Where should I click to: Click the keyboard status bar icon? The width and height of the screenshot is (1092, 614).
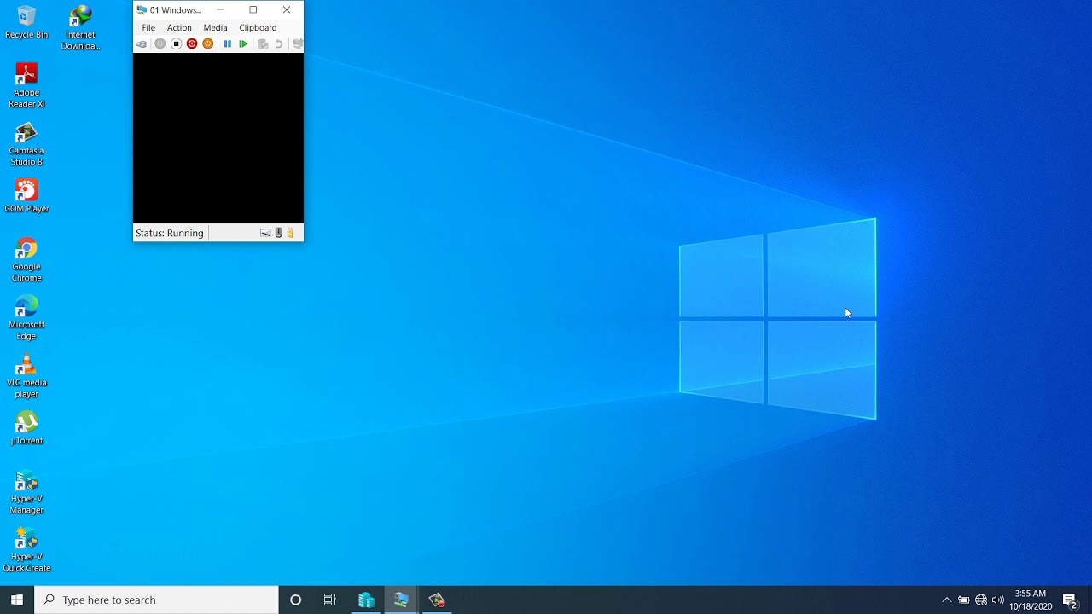265,233
